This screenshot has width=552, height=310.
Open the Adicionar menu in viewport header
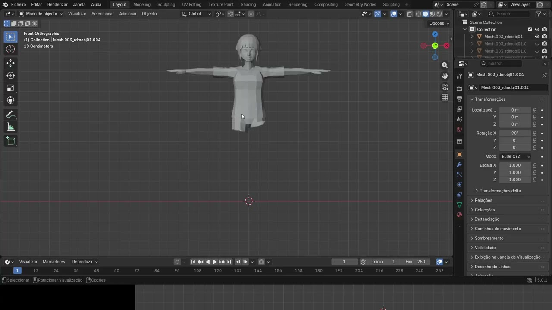(x=128, y=14)
